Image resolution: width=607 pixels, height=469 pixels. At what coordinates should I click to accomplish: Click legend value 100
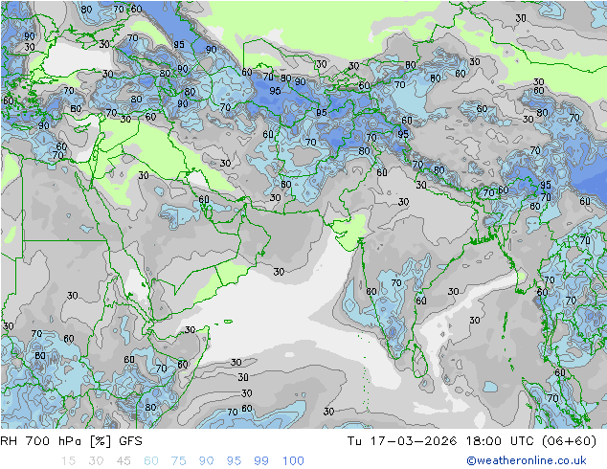[x=293, y=461]
